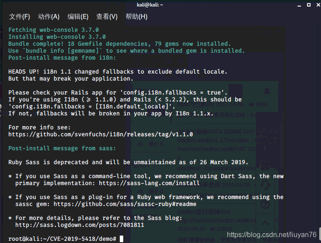The height and width of the screenshot is (243, 321).
Task: Open the 文件(F) menu
Action: pyautogui.click(x=20, y=17)
